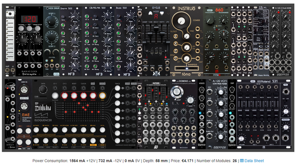Select the FX Aid XL module

261,41
